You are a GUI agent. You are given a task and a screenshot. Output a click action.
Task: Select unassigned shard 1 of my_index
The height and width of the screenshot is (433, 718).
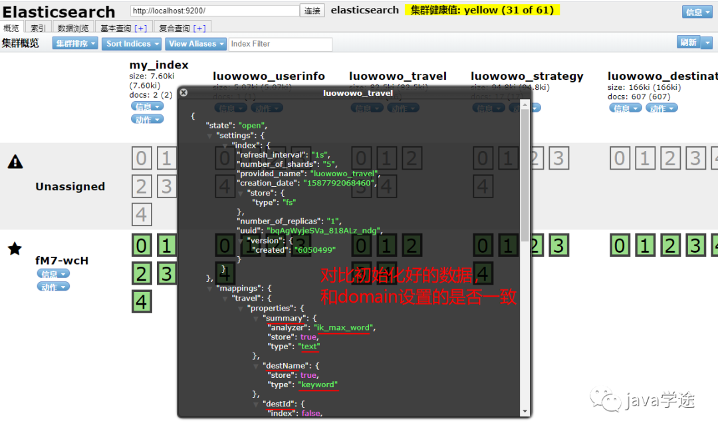pyautogui.click(x=167, y=158)
